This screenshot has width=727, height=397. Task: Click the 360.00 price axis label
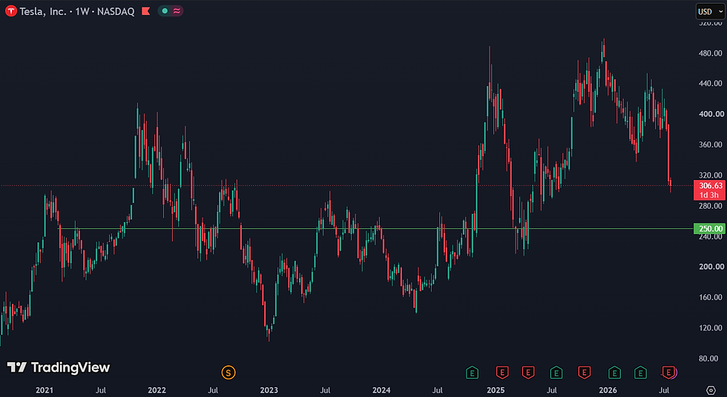[x=711, y=144]
